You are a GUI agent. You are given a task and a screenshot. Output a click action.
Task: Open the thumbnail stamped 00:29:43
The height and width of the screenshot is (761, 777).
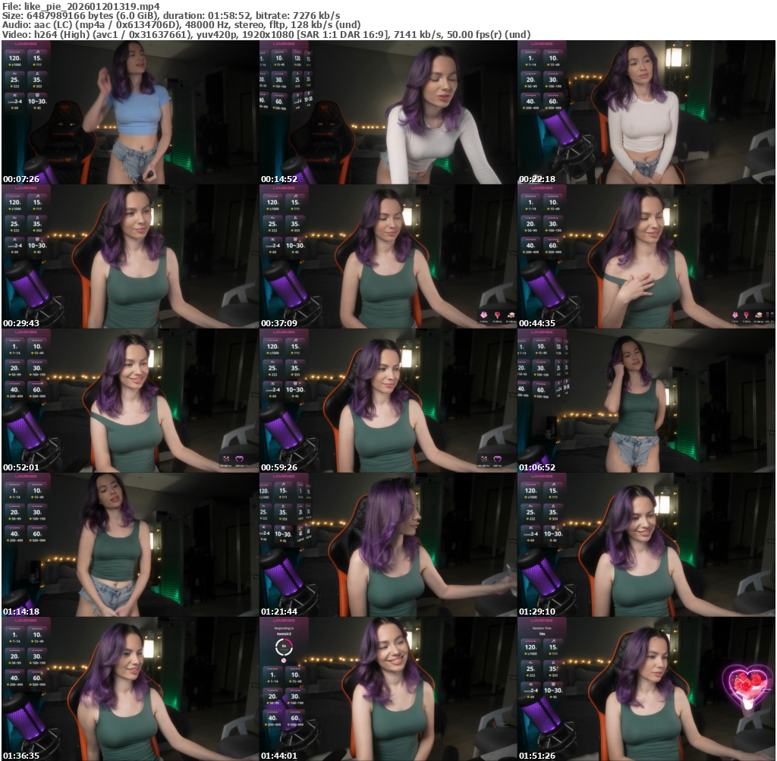click(x=130, y=256)
